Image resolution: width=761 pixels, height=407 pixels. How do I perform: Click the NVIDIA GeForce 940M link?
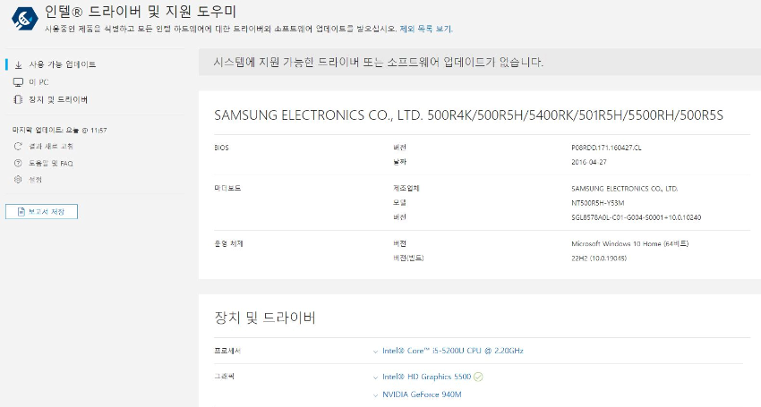pyautogui.click(x=422, y=394)
